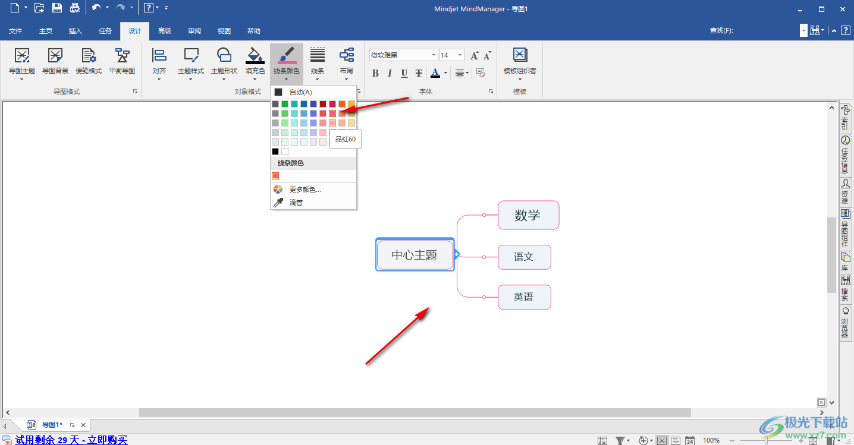This screenshot has width=854, height=445.
Task: Save the map with the Save icon
Action: [x=57, y=8]
